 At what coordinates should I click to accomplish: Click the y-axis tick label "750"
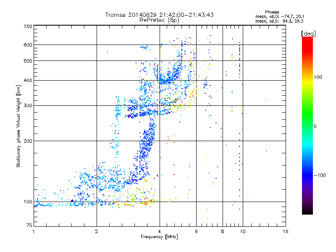click(x=28, y=26)
